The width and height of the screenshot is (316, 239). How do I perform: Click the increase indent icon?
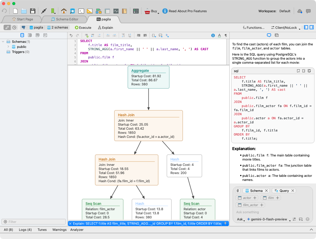pos(138,35)
